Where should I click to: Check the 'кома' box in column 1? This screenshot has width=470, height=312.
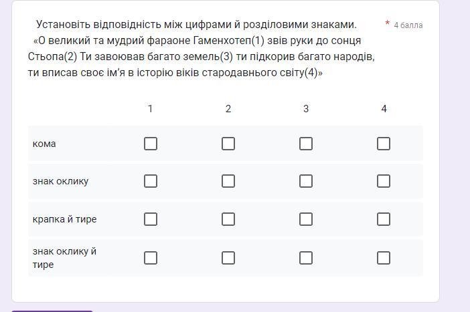(x=151, y=144)
